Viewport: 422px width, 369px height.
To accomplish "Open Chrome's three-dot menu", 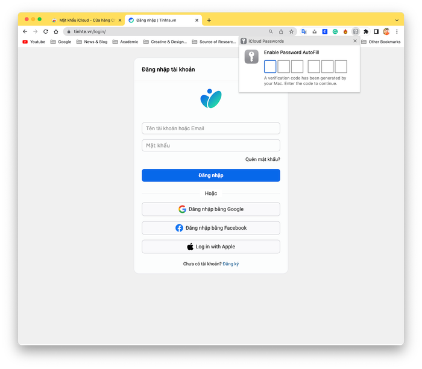I will coord(397,31).
